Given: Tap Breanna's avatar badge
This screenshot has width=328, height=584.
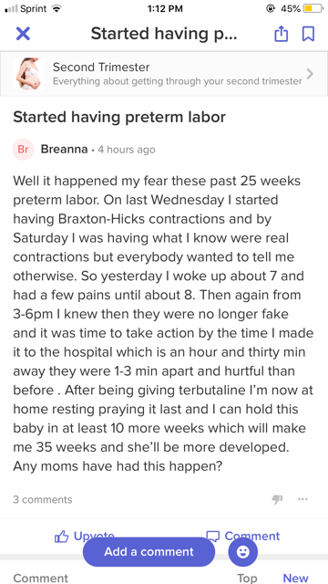Looking at the screenshot, I should point(23,150).
